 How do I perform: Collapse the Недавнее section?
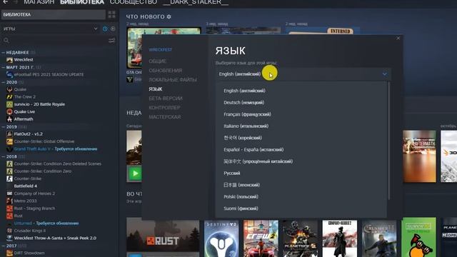click(3, 52)
